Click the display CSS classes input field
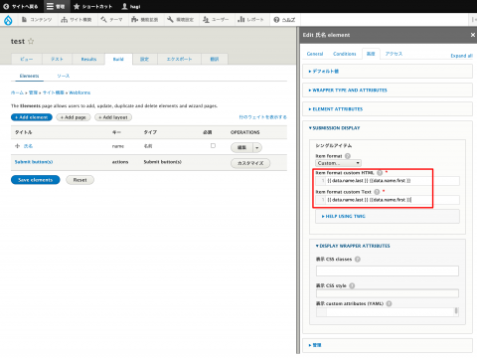 click(x=388, y=270)
